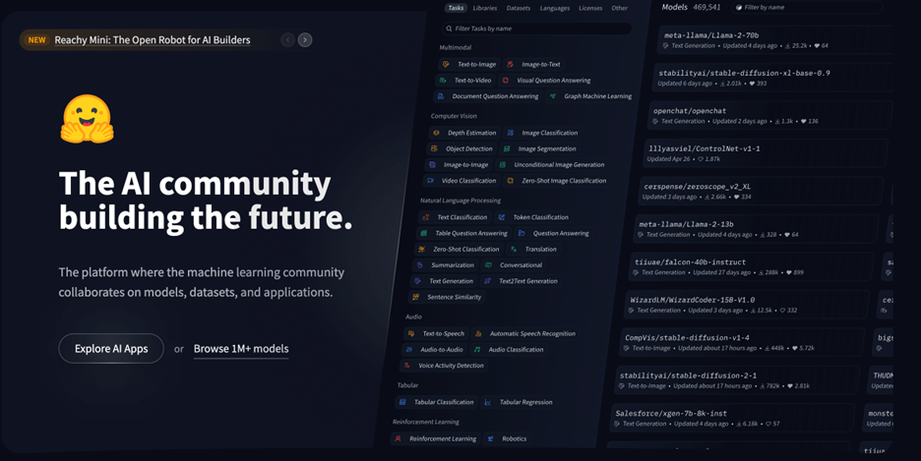Click the Explore AI Apps button

pyautogui.click(x=111, y=348)
